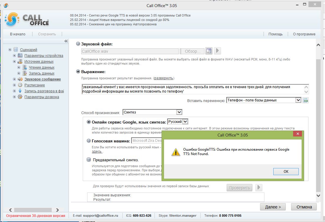This screenshot has width=325, height=222.
Task: Click the Звуковое сообщение speaker icon
Action: (20, 79)
